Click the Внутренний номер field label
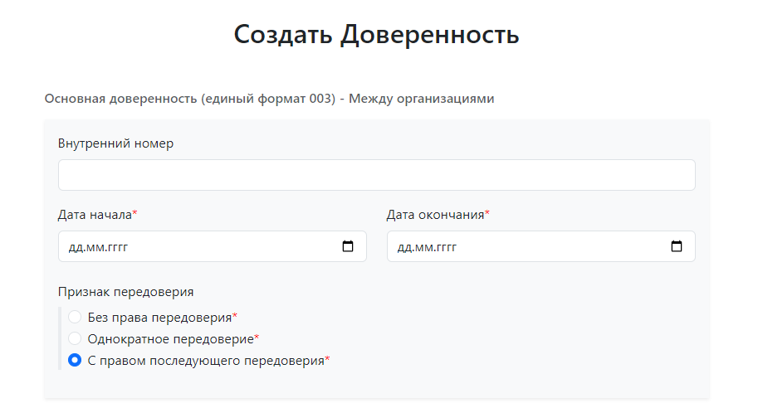This screenshot has width=758, height=408. click(115, 143)
